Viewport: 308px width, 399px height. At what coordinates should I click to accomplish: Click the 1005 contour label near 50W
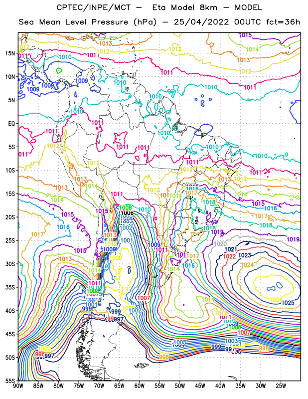[x=180, y=342]
